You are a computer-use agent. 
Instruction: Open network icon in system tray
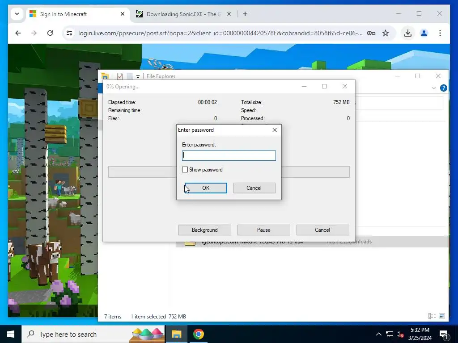tap(390, 334)
